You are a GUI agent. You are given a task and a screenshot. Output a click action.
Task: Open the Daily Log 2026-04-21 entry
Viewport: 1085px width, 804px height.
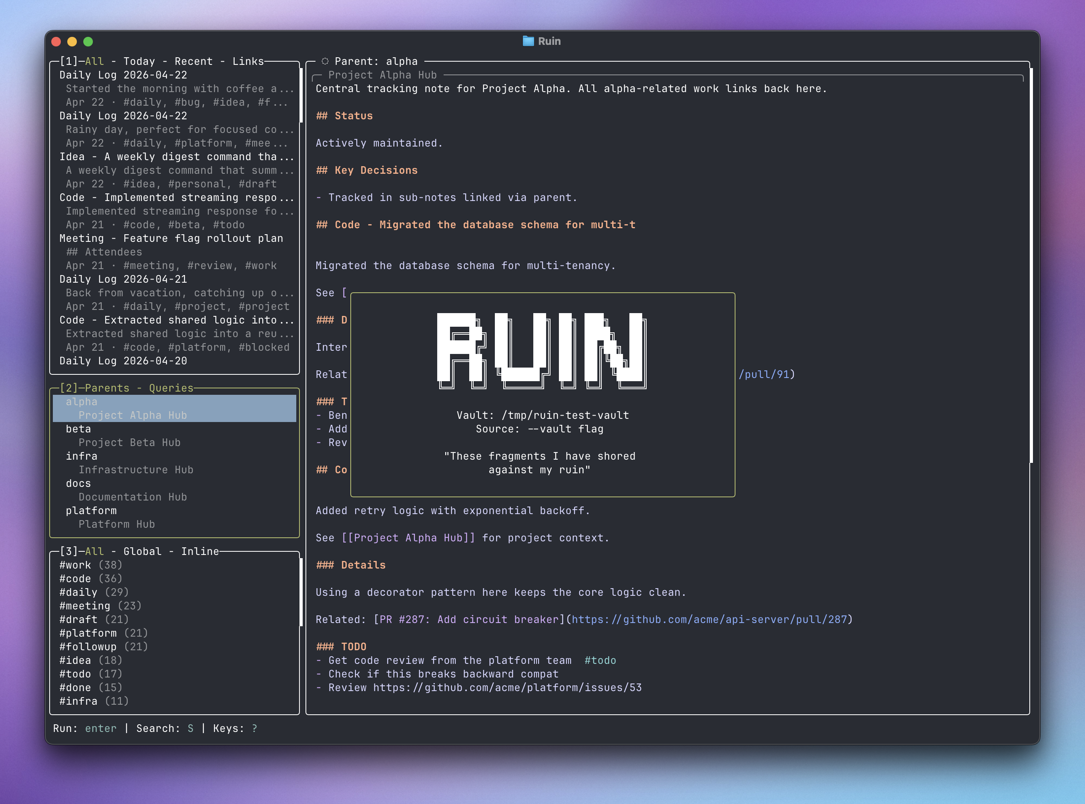coord(123,279)
